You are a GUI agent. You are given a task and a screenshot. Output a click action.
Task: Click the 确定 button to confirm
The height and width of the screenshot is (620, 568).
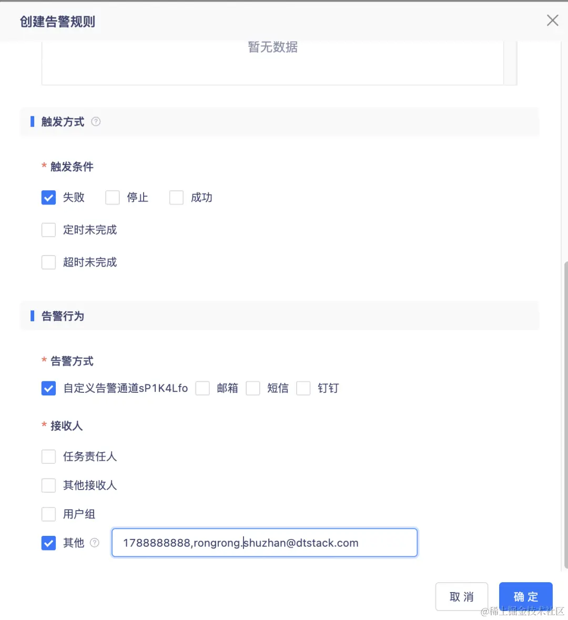click(525, 596)
